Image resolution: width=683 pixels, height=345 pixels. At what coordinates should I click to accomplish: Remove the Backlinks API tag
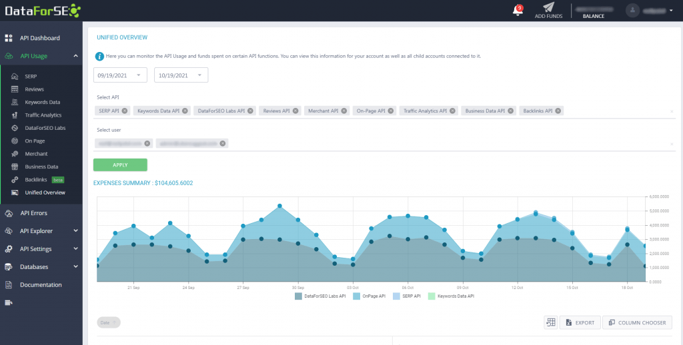tap(558, 111)
